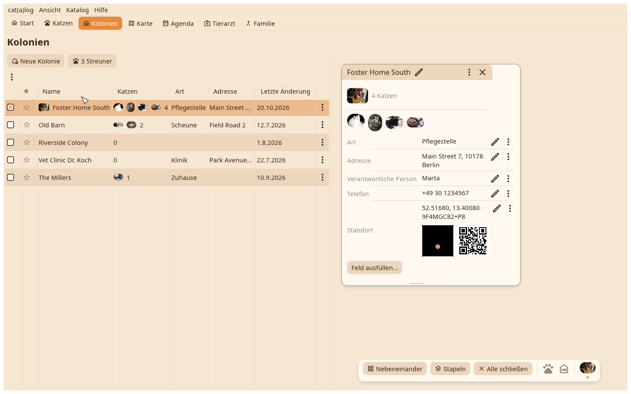
Task: Edit the Foster Home South title pencil icon
Action: (x=419, y=72)
